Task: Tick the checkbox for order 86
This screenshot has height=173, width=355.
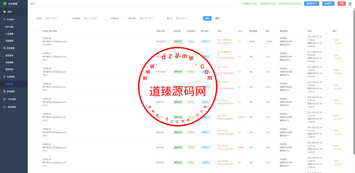Action: (36, 72)
